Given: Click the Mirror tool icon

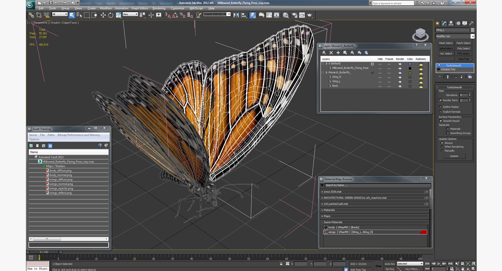Looking at the screenshot, I should 236,15.
